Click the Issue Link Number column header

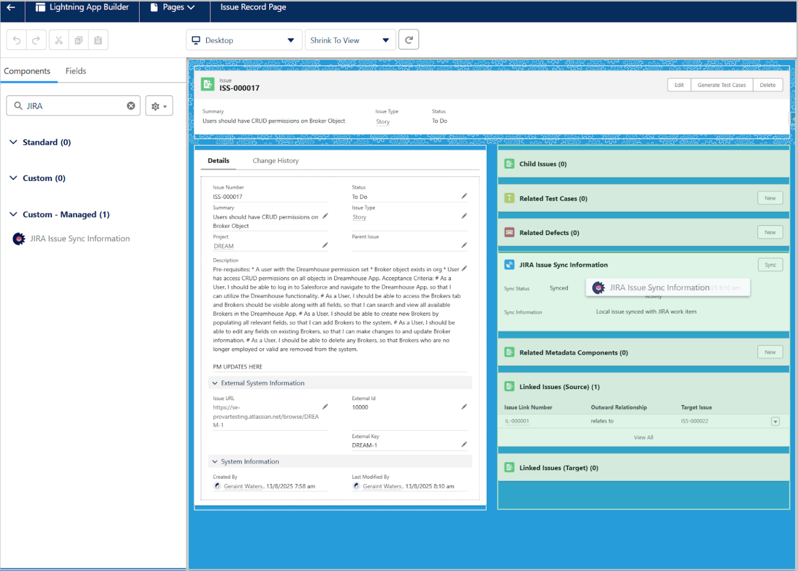[528, 407]
